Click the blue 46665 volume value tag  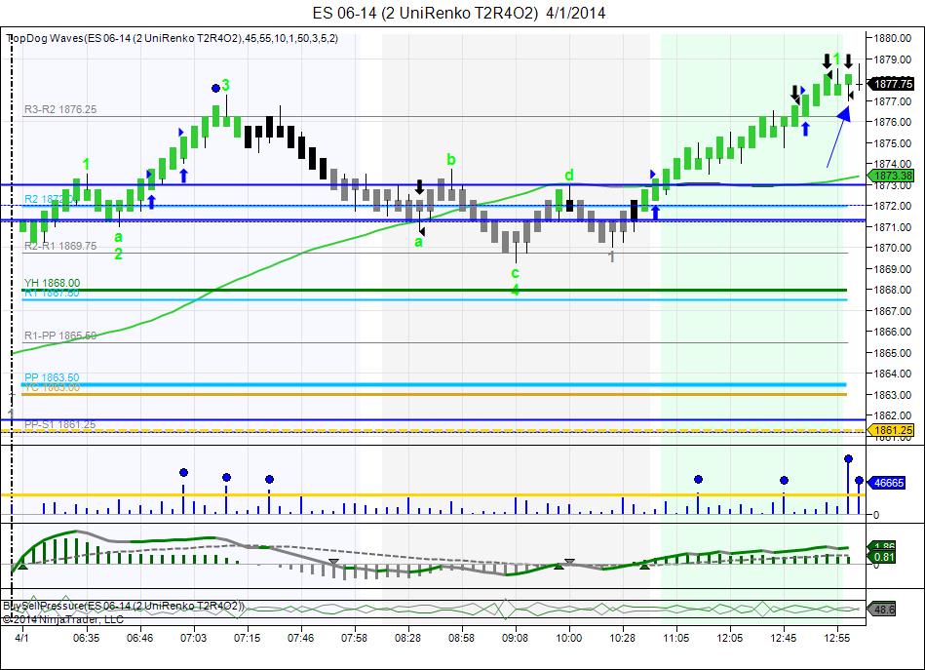[x=888, y=483]
